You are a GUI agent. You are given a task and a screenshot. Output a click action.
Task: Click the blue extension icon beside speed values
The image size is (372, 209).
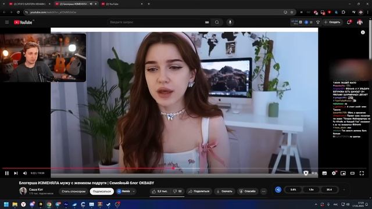[278, 190]
